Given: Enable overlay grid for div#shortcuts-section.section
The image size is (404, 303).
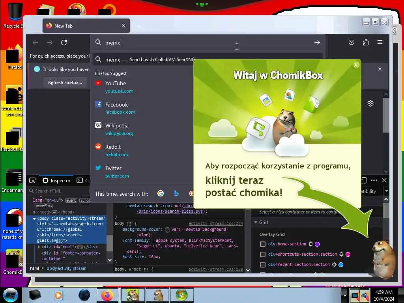Looking at the screenshot, I should [x=262, y=254].
